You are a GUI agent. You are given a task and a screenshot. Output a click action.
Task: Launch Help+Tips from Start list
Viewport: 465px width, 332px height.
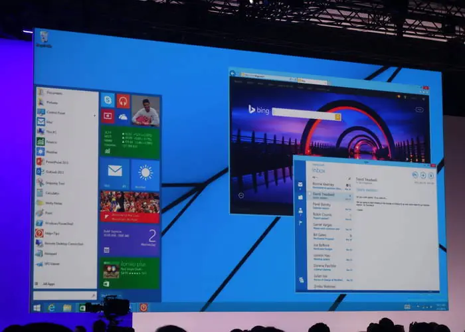[x=66, y=233]
